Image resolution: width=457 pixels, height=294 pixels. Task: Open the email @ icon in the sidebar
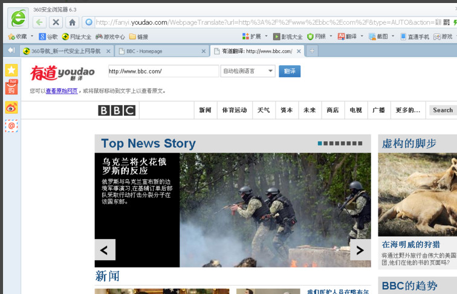(x=11, y=126)
